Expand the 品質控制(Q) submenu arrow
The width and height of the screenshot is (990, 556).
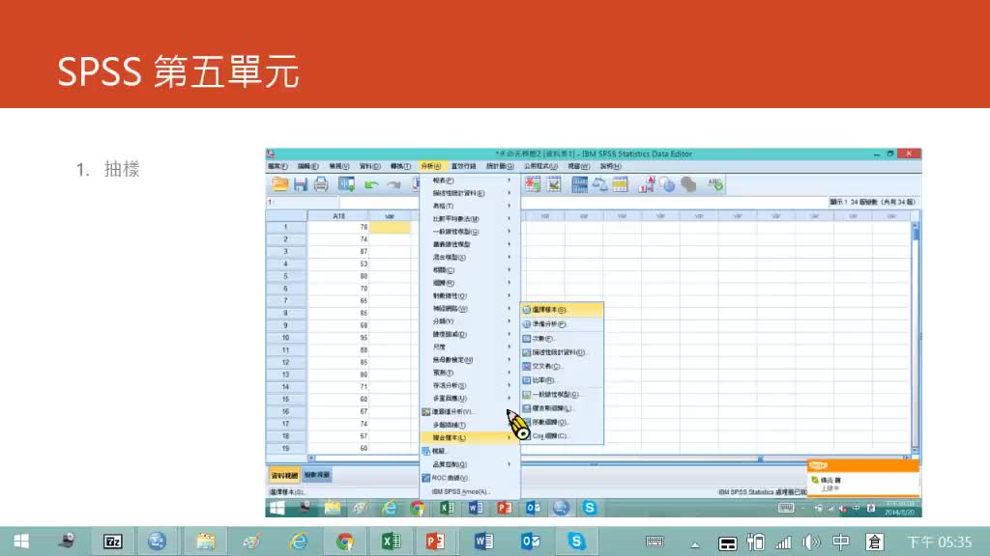coord(510,464)
